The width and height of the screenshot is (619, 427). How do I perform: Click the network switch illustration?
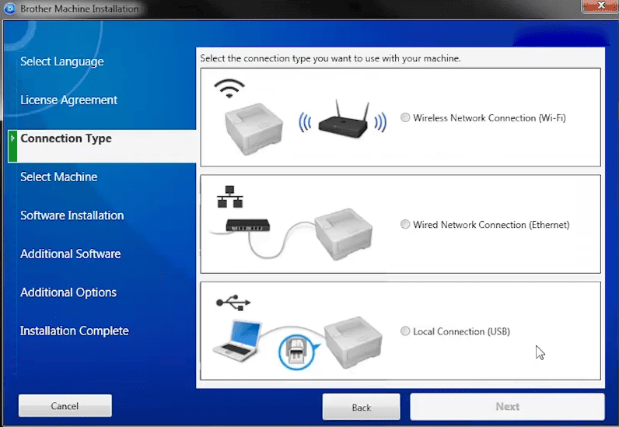click(247, 226)
